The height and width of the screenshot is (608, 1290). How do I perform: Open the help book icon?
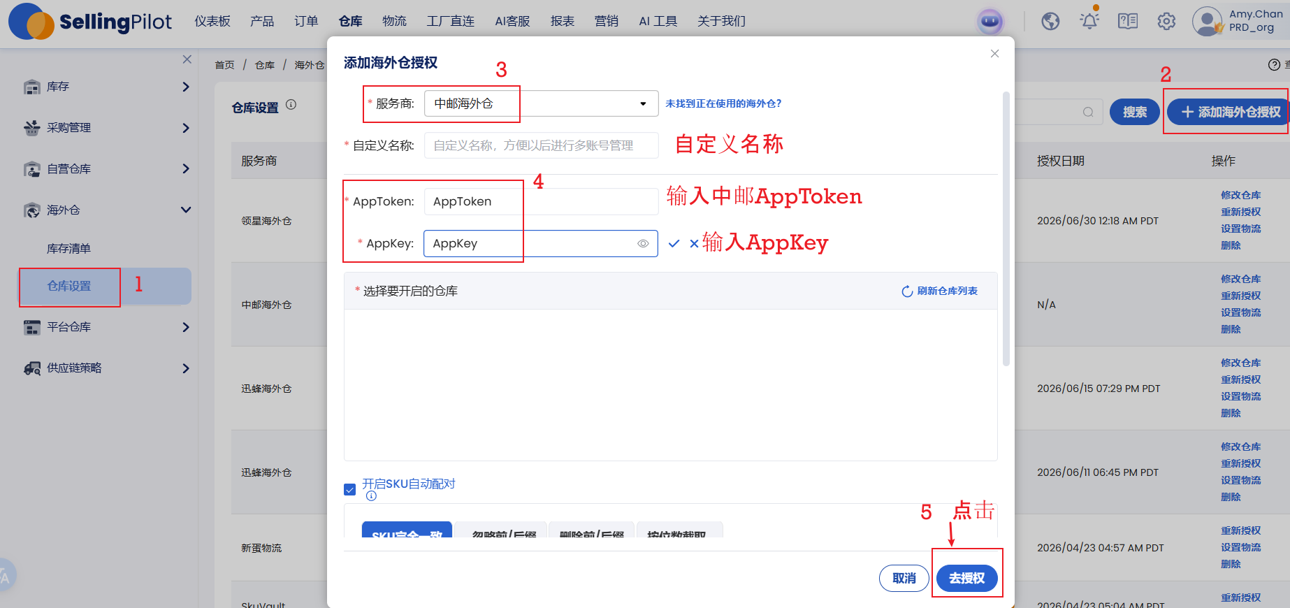1128,22
